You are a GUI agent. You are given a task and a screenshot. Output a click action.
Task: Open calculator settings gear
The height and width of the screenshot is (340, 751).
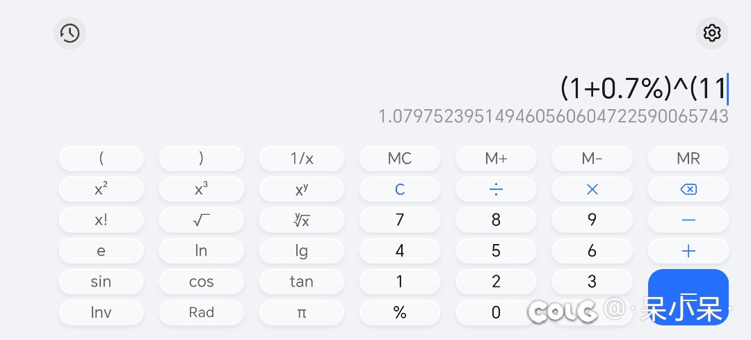[x=712, y=33]
